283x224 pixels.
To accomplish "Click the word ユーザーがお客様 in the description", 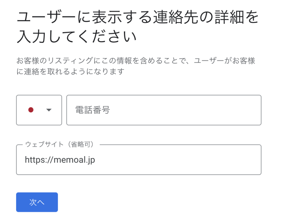I will click(x=224, y=61).
